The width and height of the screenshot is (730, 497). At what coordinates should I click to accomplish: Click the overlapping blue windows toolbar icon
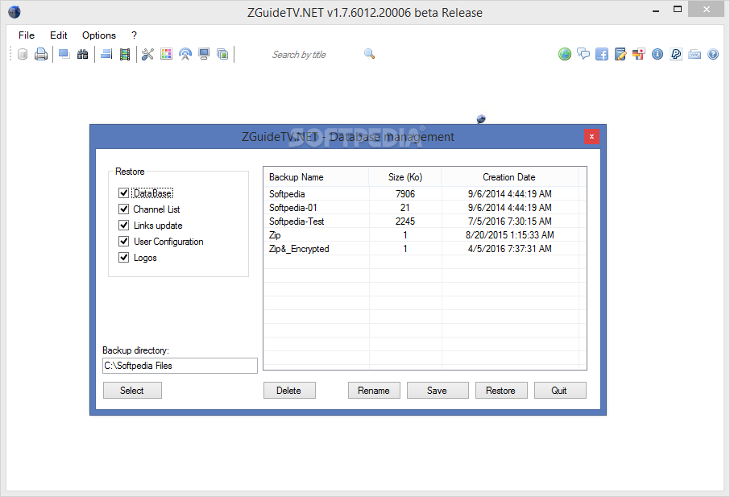[64, 55]
